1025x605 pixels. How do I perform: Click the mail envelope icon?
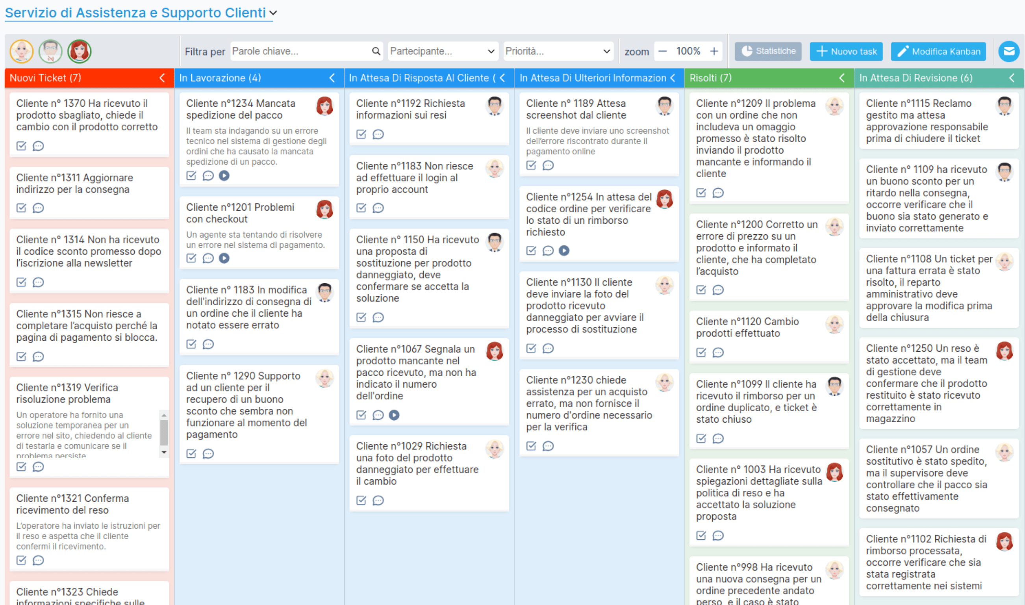[1009, 51]
